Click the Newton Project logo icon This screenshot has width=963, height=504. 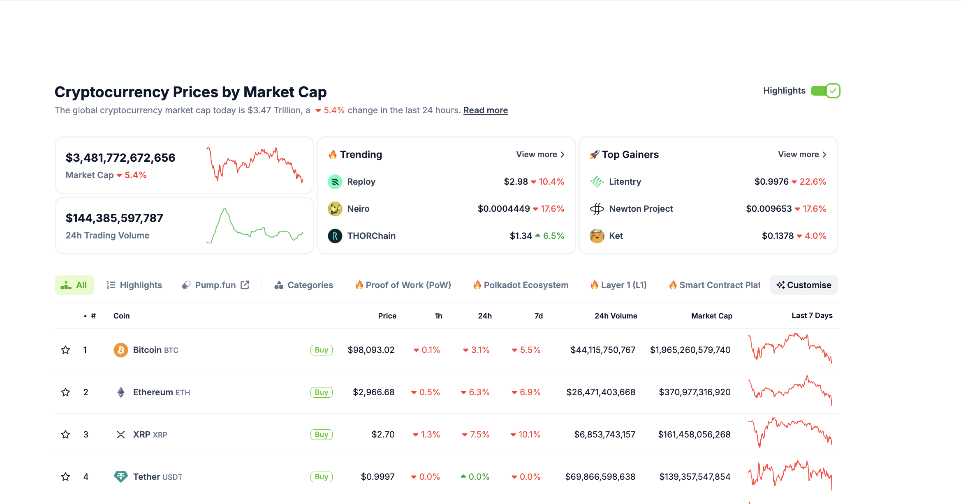click(597, 209)
